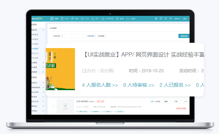
Task: Open the three-dots more actions button
Action: click(186, 101)
